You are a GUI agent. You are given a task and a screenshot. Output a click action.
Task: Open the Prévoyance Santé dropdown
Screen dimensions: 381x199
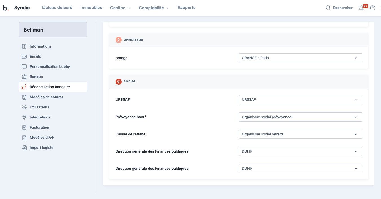(x=300, y=117)
